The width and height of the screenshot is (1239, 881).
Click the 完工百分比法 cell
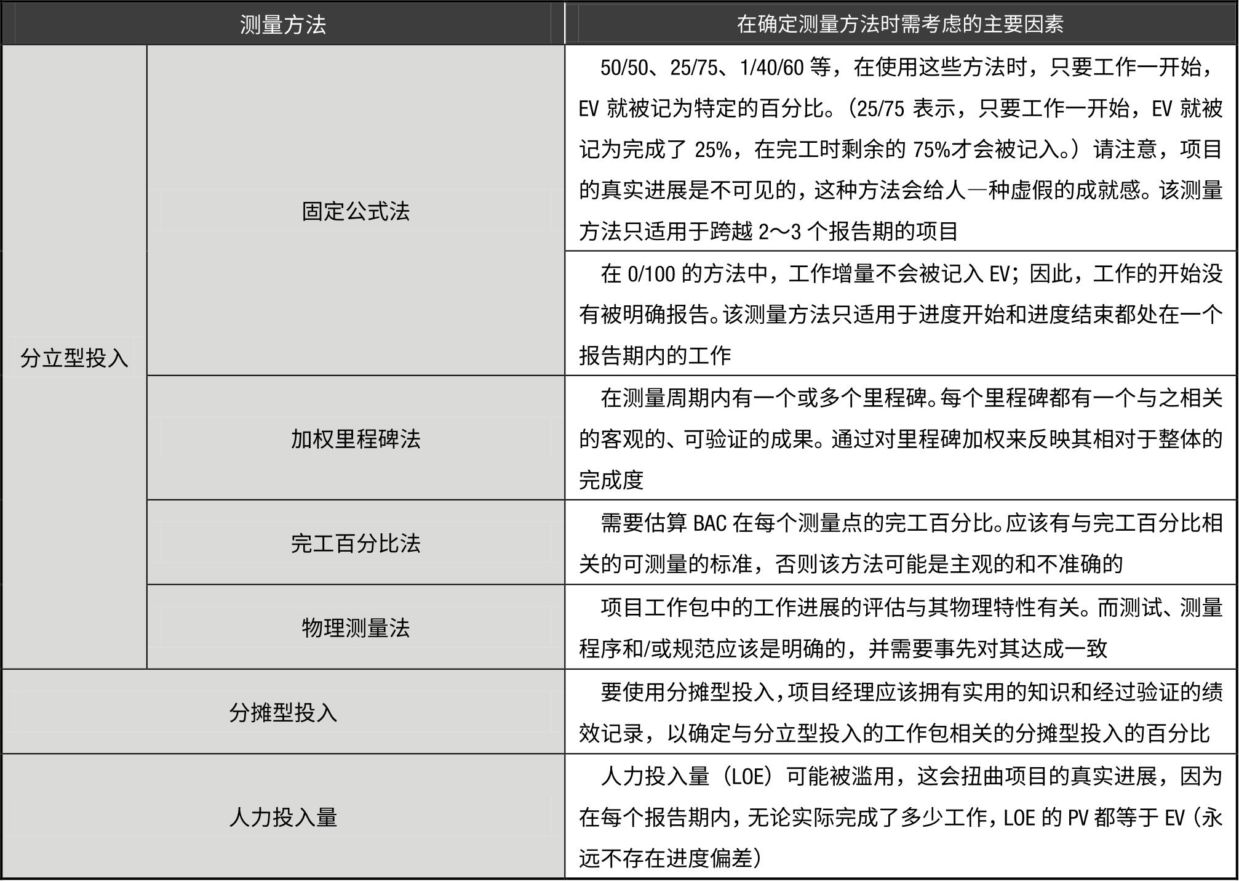tap(356, 543)
